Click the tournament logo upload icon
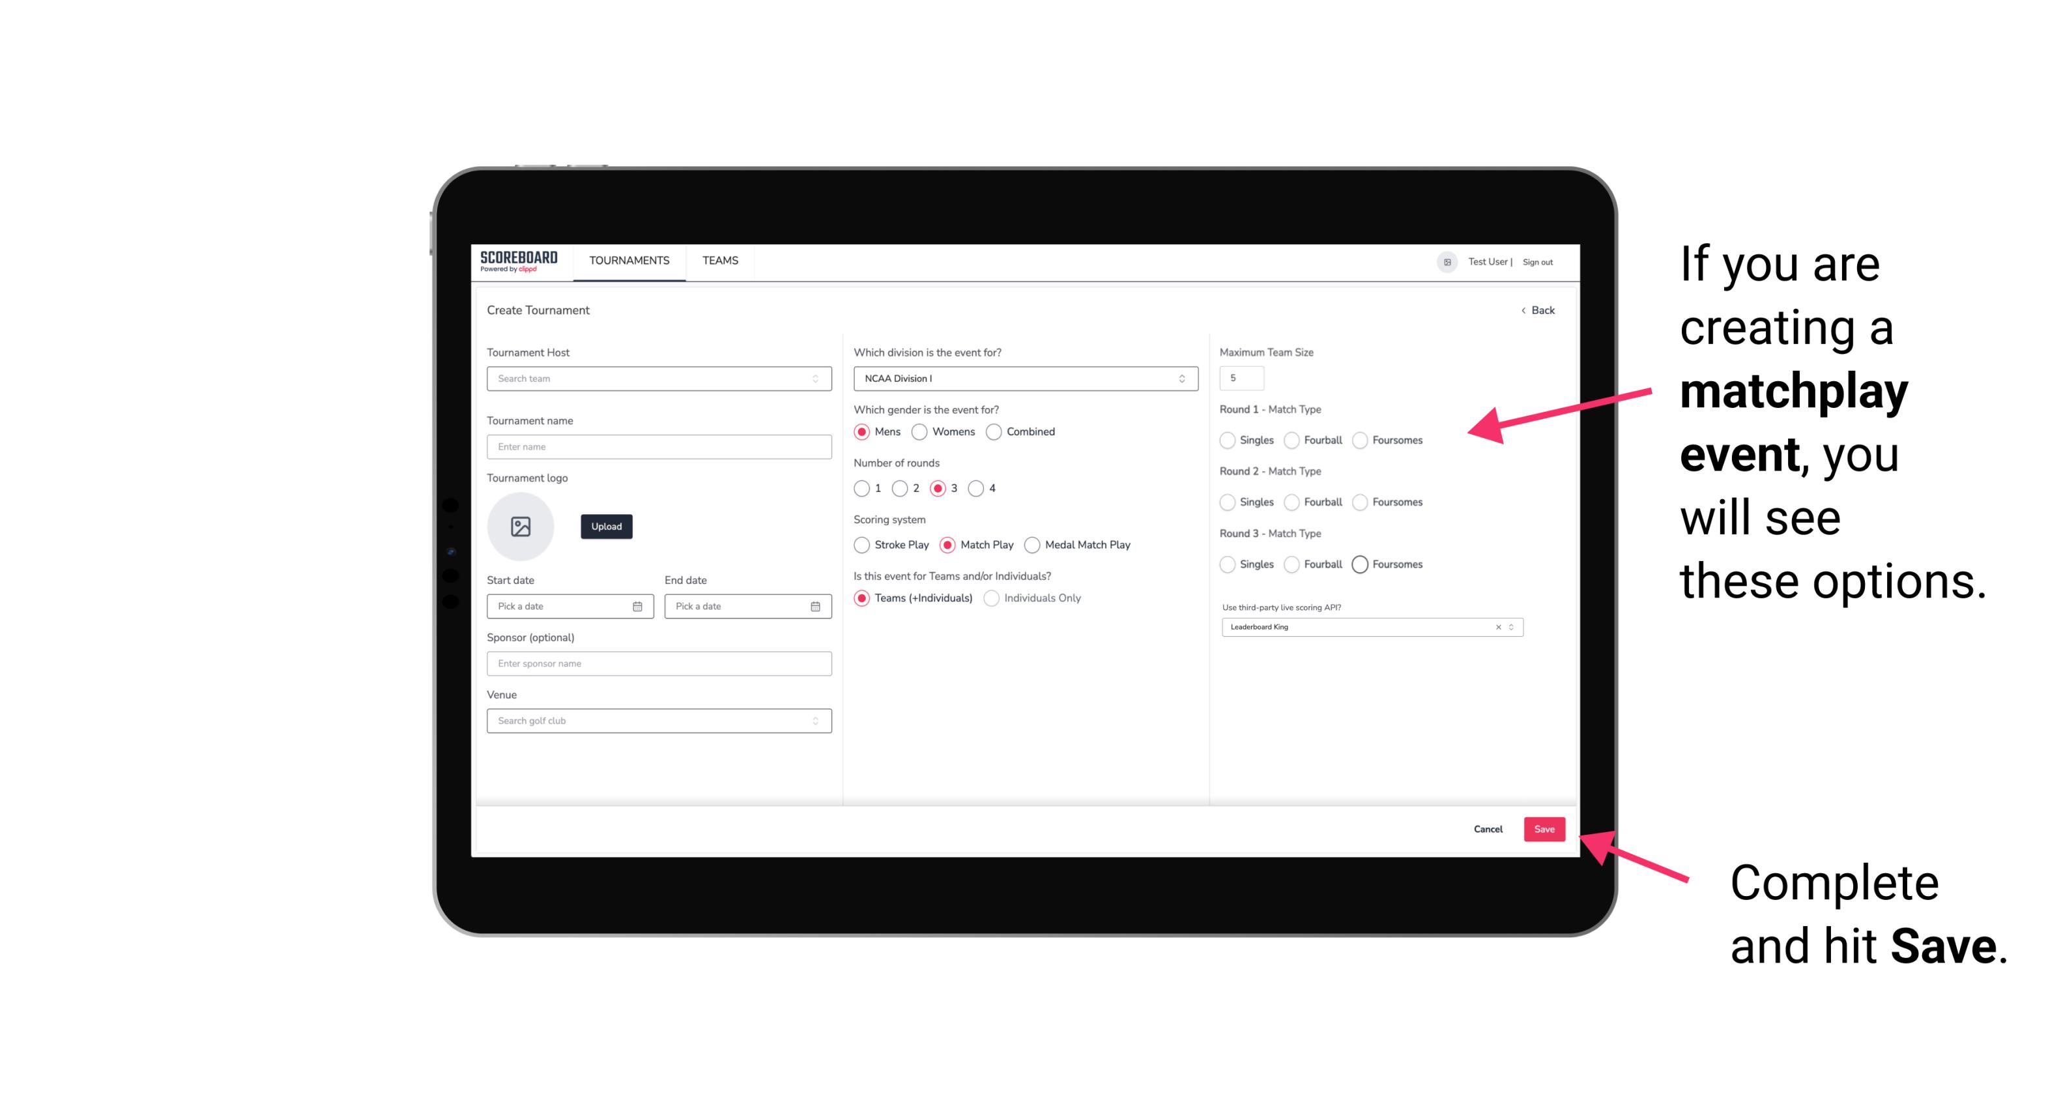Screen dimensions: 2048x1102 click(x=522, y=527)
